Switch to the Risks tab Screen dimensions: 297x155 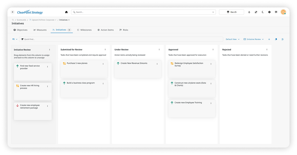point(124,30)
